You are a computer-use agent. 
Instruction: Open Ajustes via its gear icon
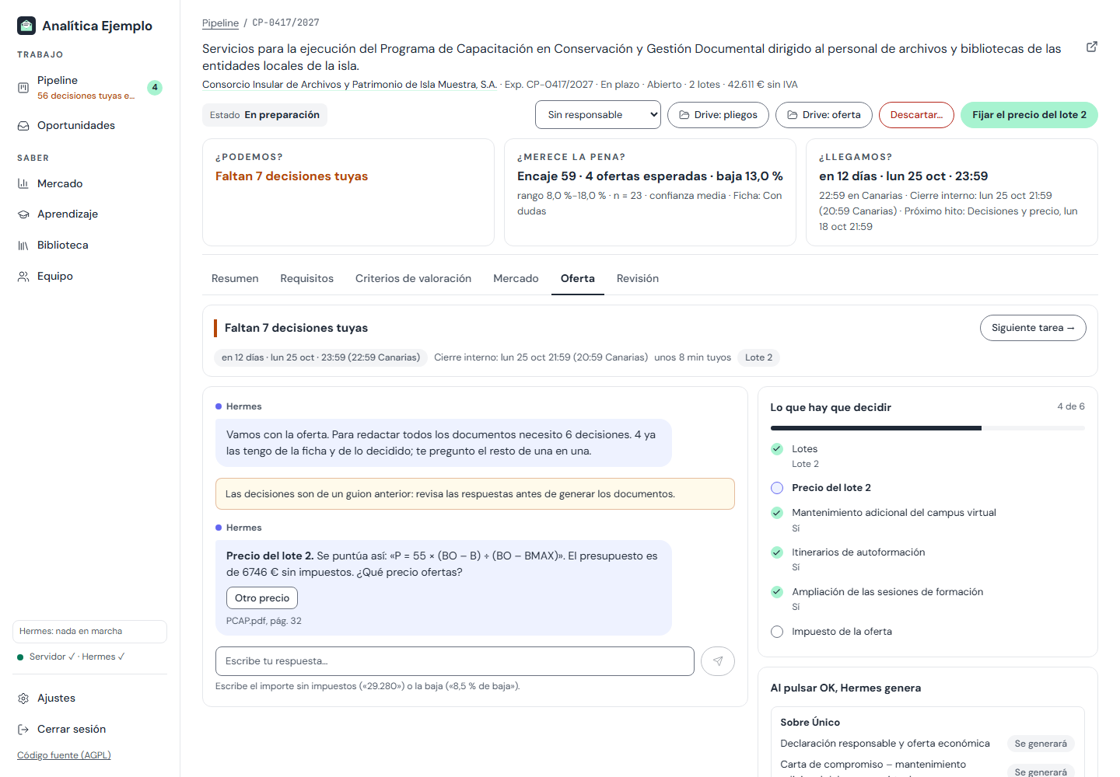click(x=23, y=699)
